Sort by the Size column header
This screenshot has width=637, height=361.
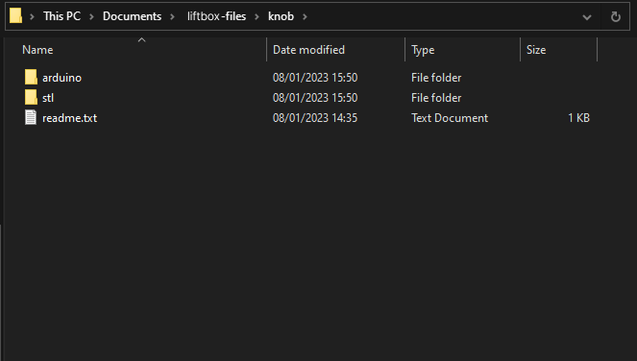tap(558, 50)
